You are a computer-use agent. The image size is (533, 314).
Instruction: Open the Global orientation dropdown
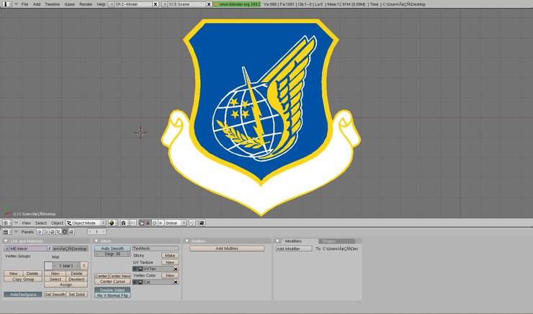[x=176, y=223]
